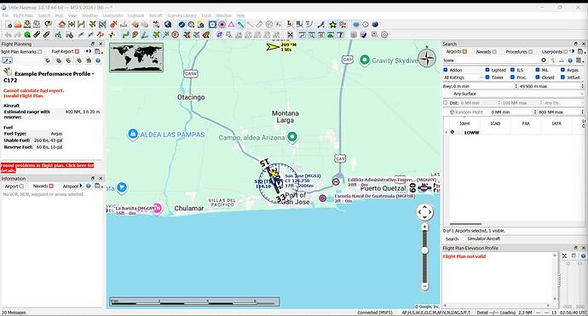Screen dimensions: 588x316
Task: Click the 20 Messages status bar entry
Action: [x=13, y=313]
